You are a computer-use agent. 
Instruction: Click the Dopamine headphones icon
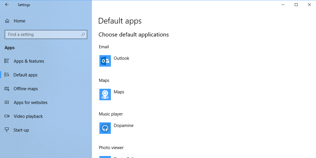click(x=105, y=128)
